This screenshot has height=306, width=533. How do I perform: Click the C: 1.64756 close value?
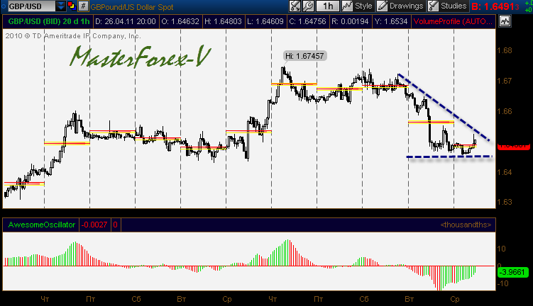pyautogui.click(x=308, y=21)
